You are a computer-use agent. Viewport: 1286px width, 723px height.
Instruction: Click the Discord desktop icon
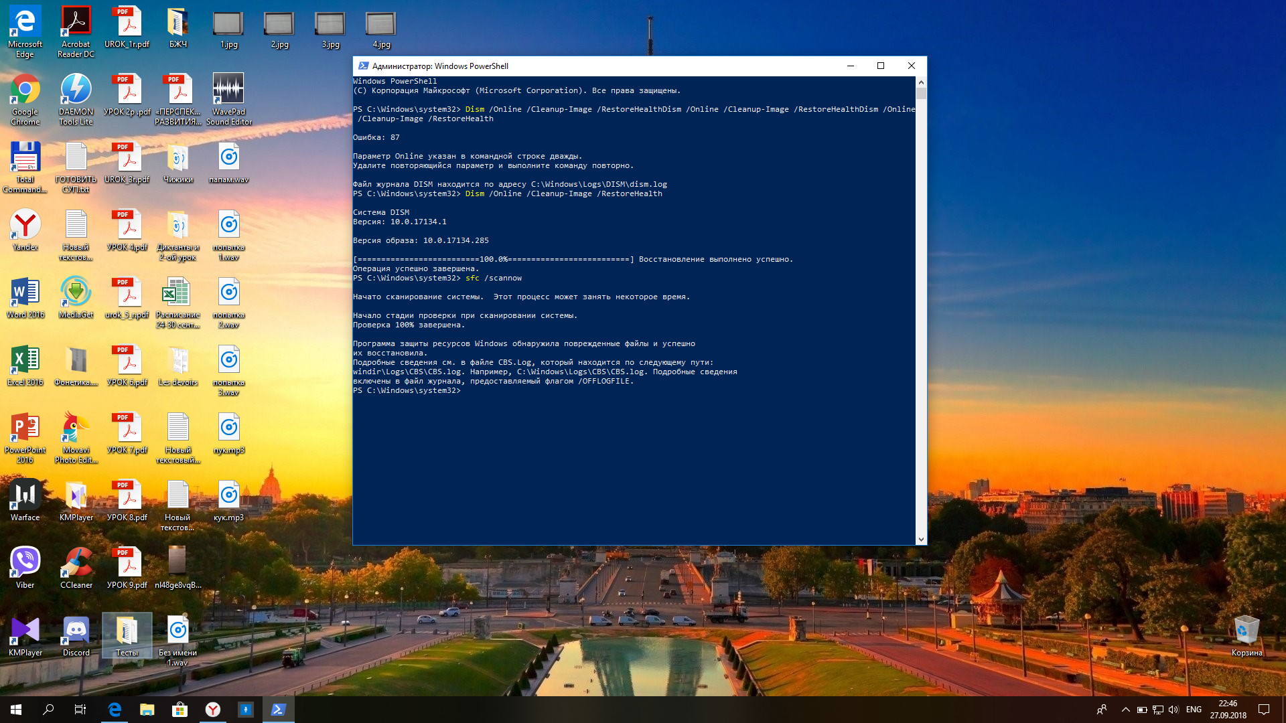pos(76,631)
